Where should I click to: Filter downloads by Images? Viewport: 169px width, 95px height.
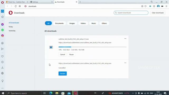[x=72, y=23]
